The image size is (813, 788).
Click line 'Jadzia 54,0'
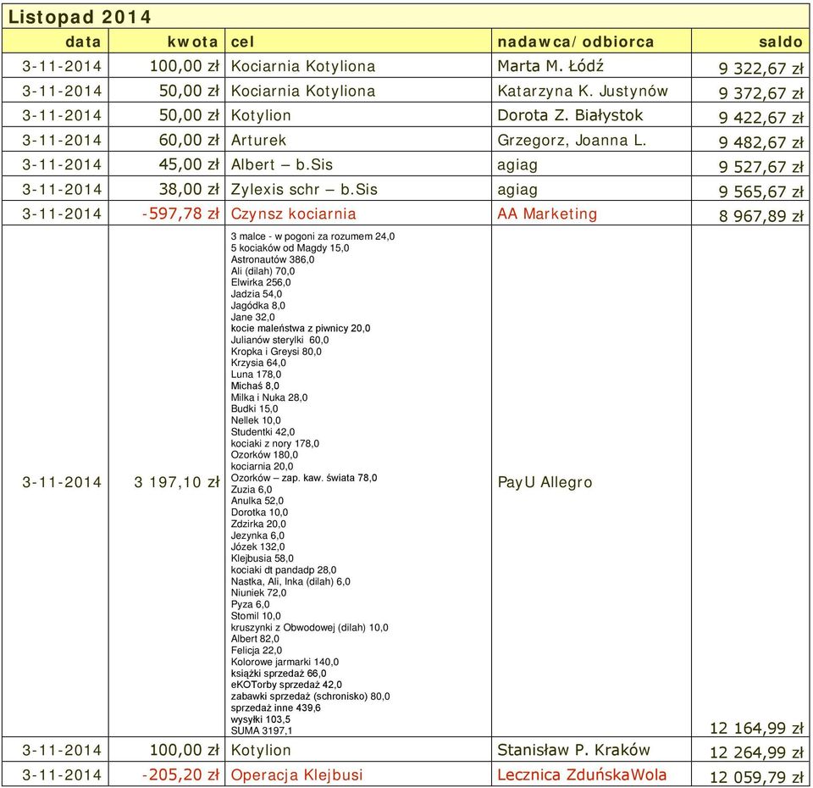point(256,294)
